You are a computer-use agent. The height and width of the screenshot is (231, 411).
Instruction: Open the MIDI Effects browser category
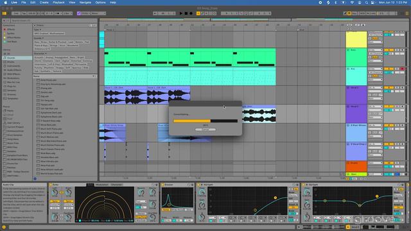point(13,74)
